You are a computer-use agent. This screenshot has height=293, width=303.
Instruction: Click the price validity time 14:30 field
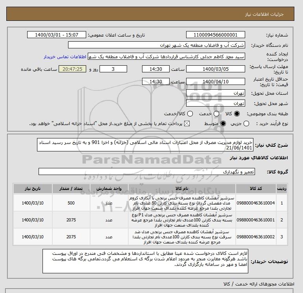(x=156, y=81)
